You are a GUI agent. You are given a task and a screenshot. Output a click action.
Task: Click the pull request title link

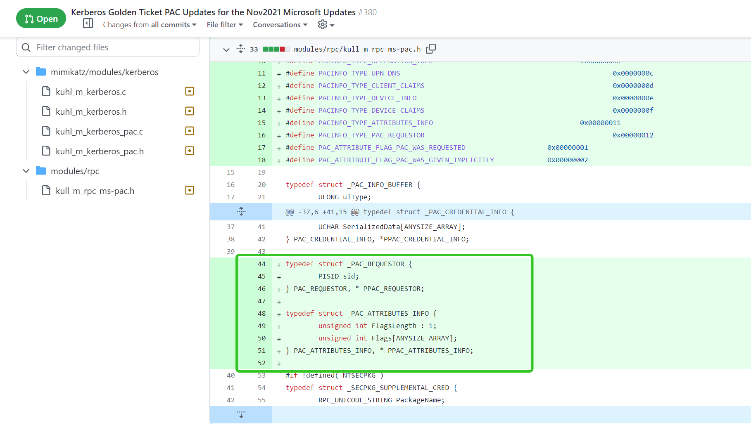(213, 12)
